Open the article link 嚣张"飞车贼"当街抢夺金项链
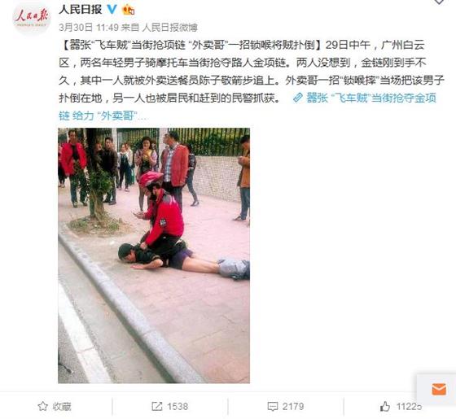The height and width of the screenshot is (419, 456). (x=371, y=98)
